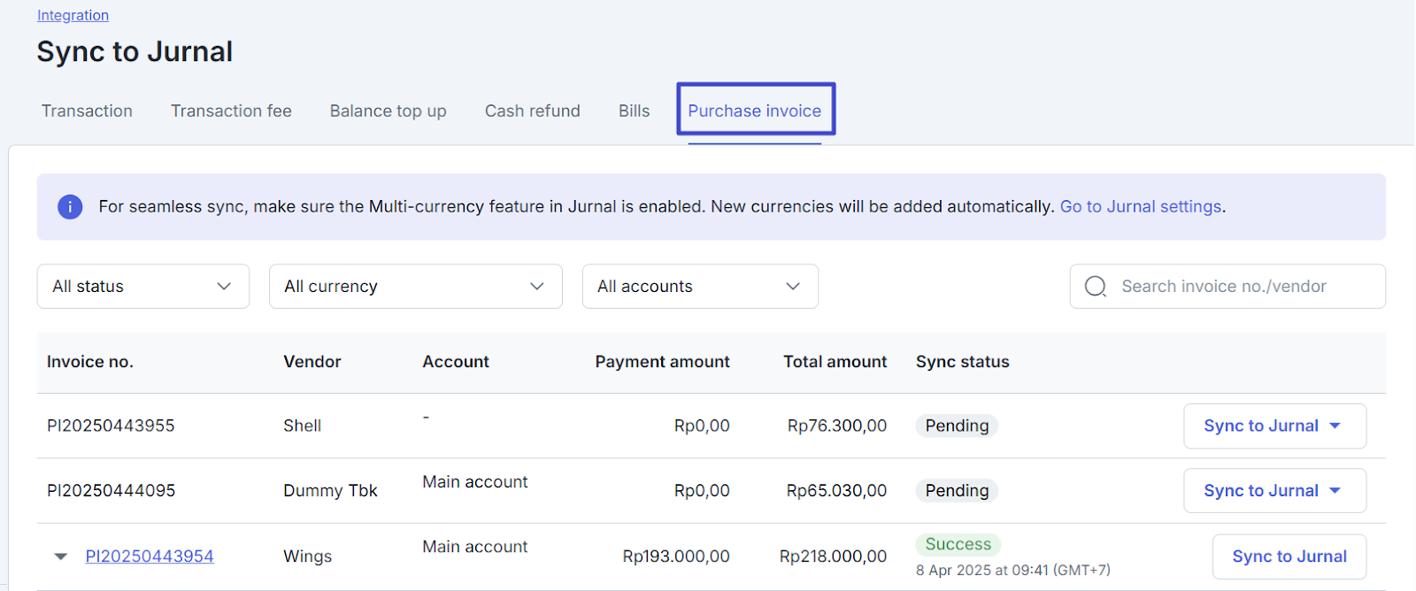This screenshot has width=1416, height=591.
Task: Click Sync to Jurnal button for Wings
Action: (1289, 556)
